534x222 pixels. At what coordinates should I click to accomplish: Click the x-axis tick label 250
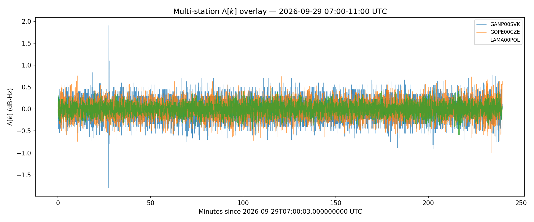(521, 203)
